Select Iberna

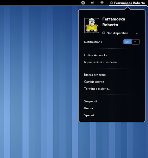89,108
